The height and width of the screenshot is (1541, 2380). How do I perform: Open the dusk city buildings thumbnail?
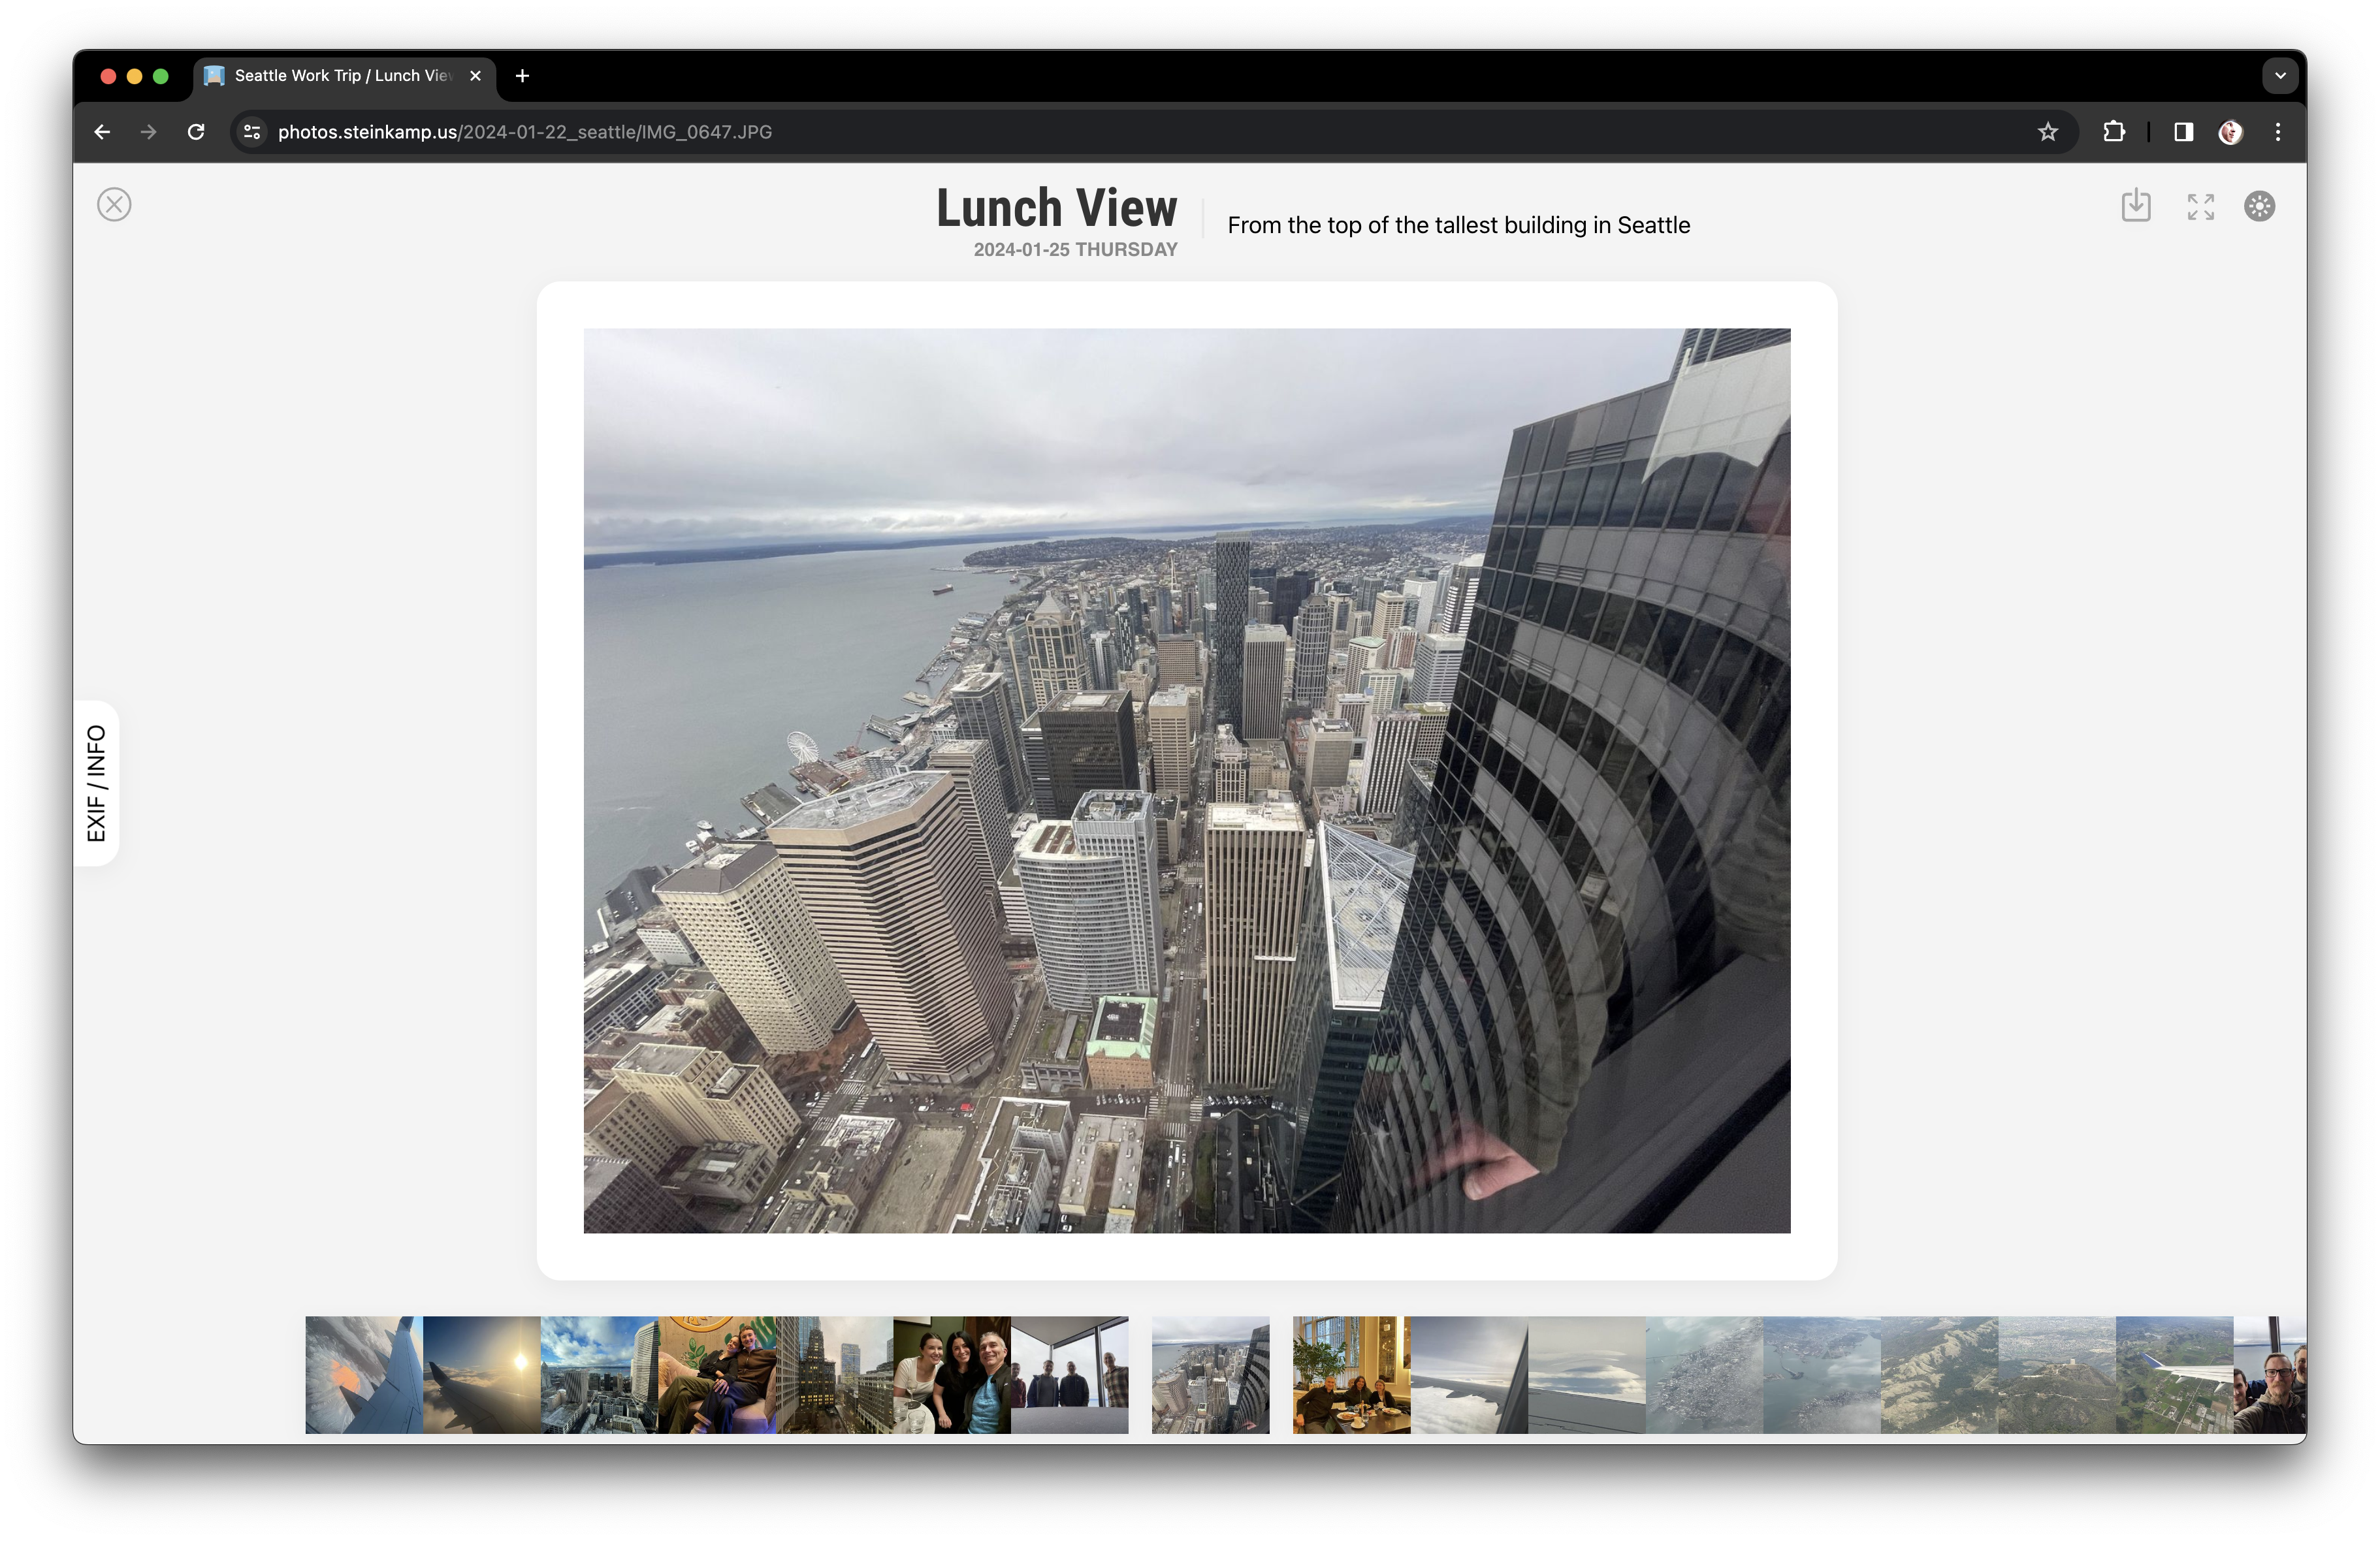click(x=834, y=1375)
